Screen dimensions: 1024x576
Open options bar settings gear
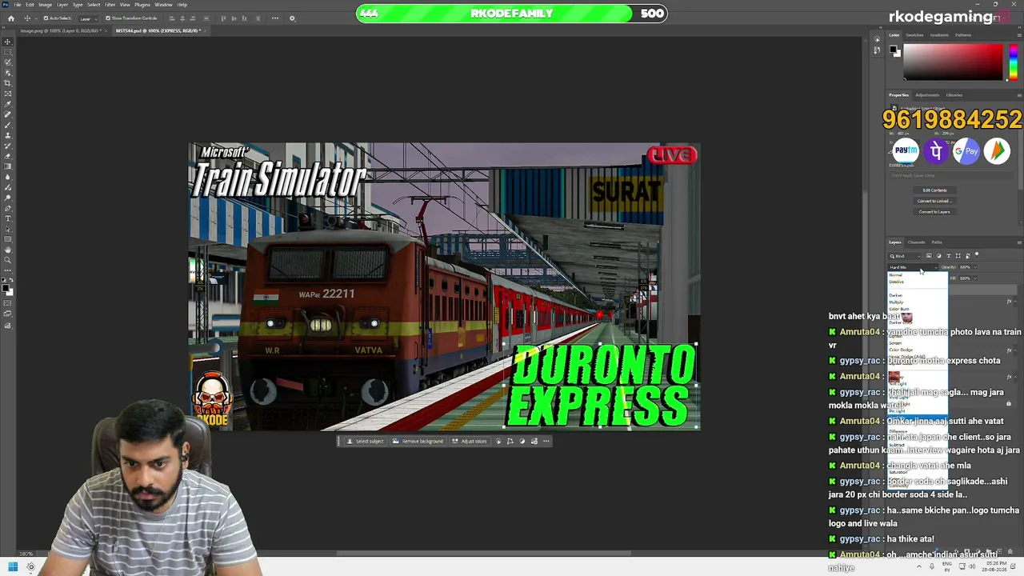(292, 18)
